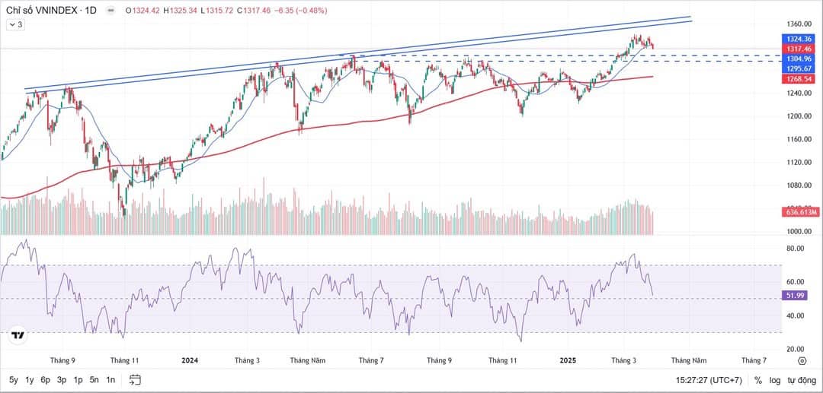Open chart settings gear icon

pos(802,361)
